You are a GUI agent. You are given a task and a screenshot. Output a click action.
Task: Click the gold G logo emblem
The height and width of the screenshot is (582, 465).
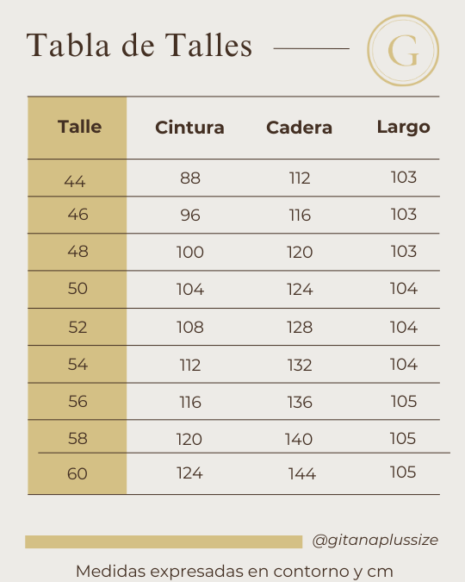pos(403,51)
